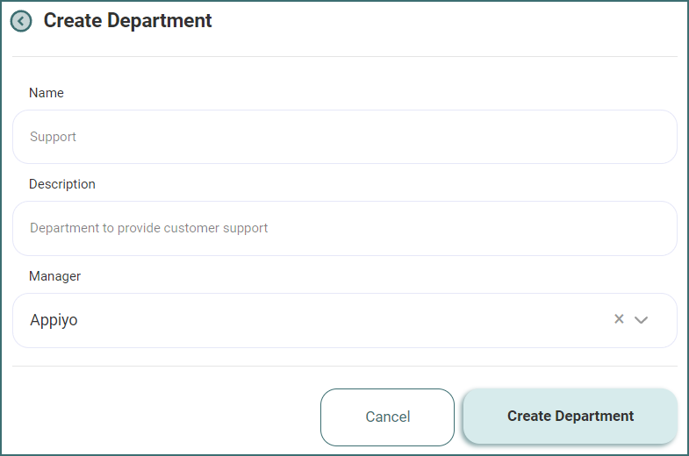
Task: Click the Description field label
Action: pyautogui.click(x=62, y=184)
